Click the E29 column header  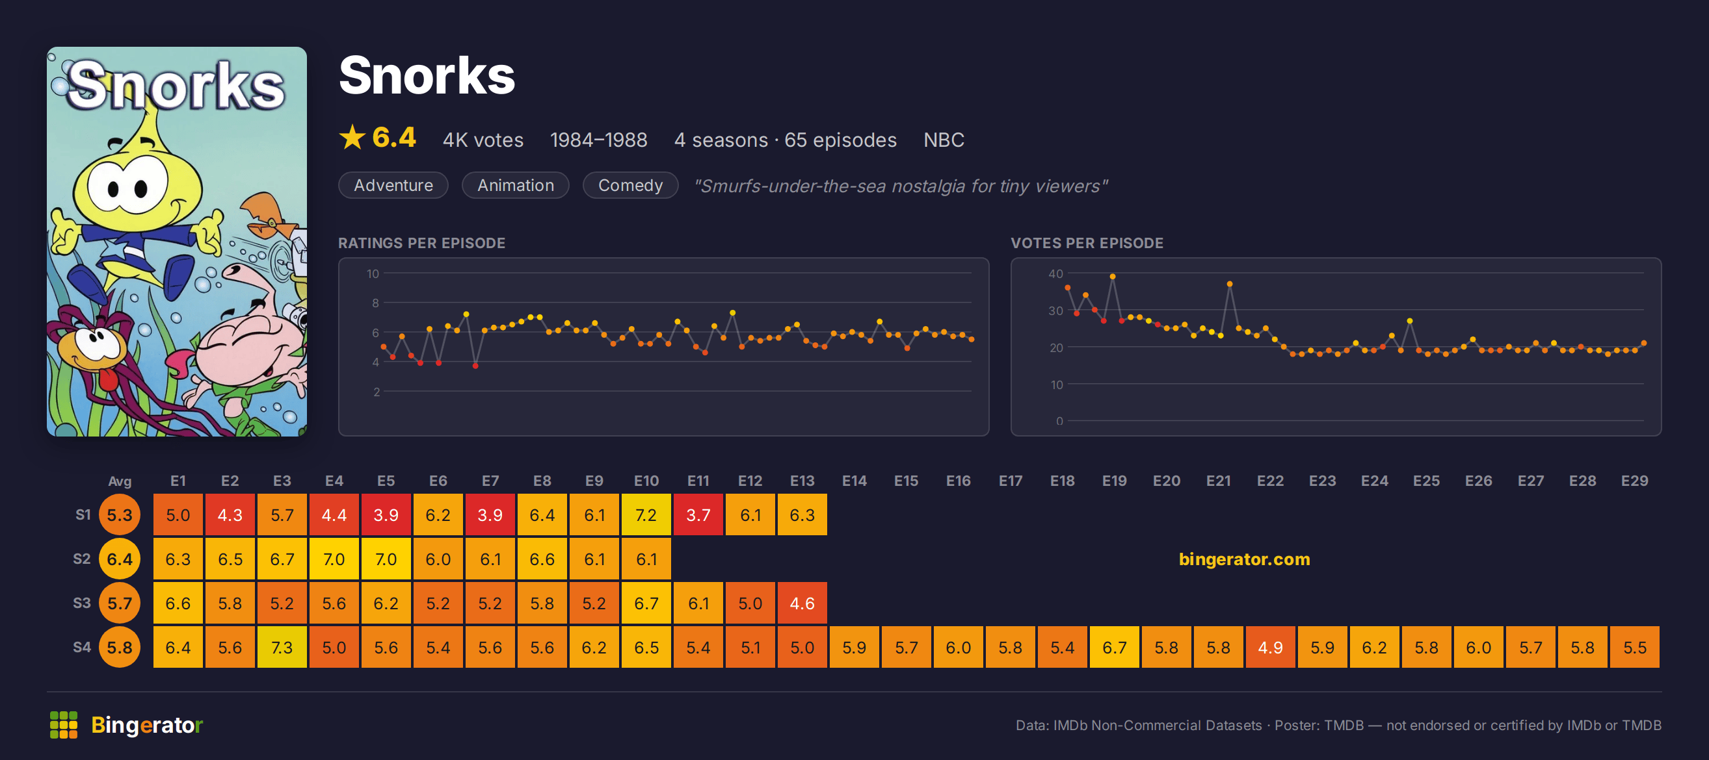[1634, 481]
